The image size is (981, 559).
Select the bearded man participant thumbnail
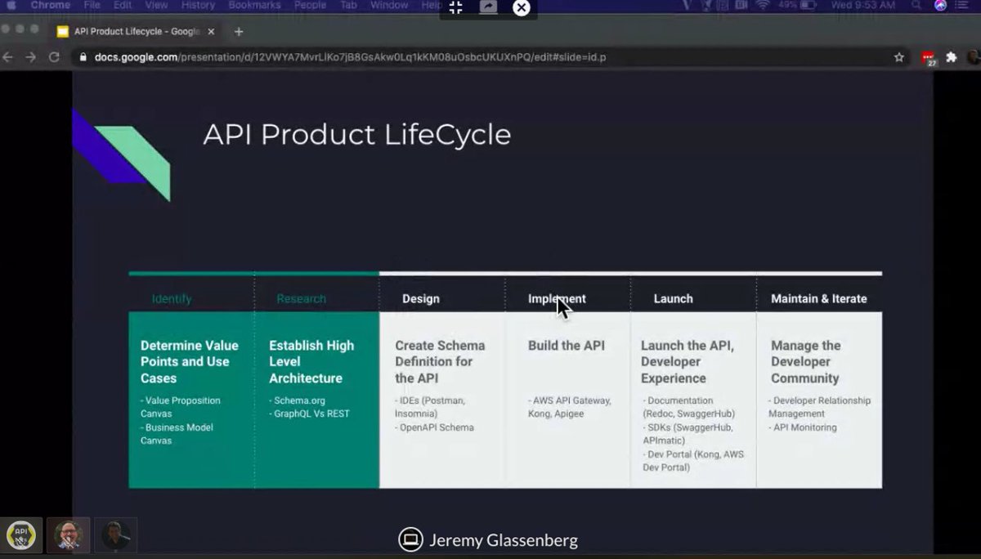coord(69,536)
